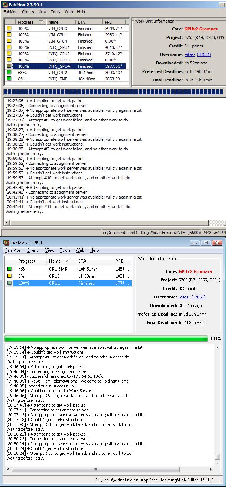
Task: Open View menu in lower window
Action: click(50, 250)
